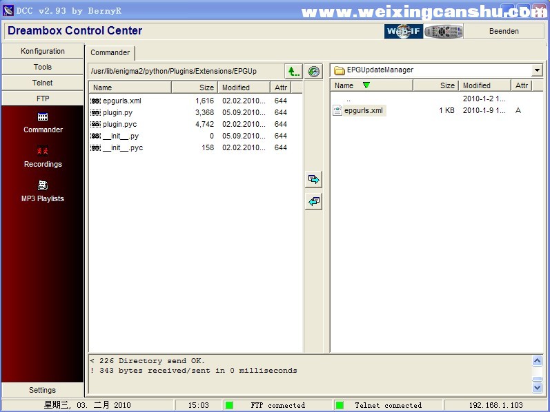
Task: Click the EPGUpdateManager folder icon
Action: click(x=340, y=70)
